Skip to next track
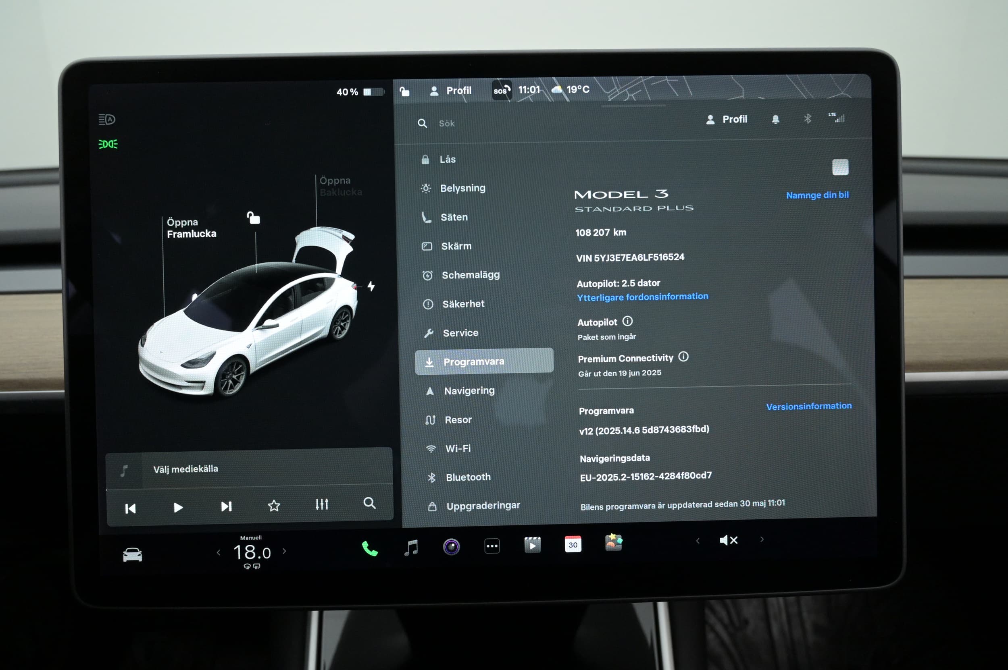1008x670 pixels. click(226, 506)
